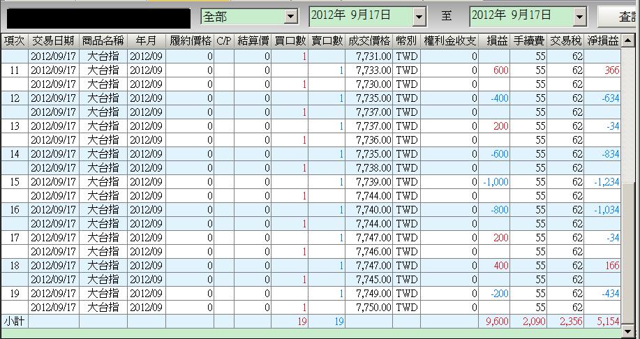Click the 7,750.00 price cell
Viewport: 640px width, 339px height.
[369, 307]
